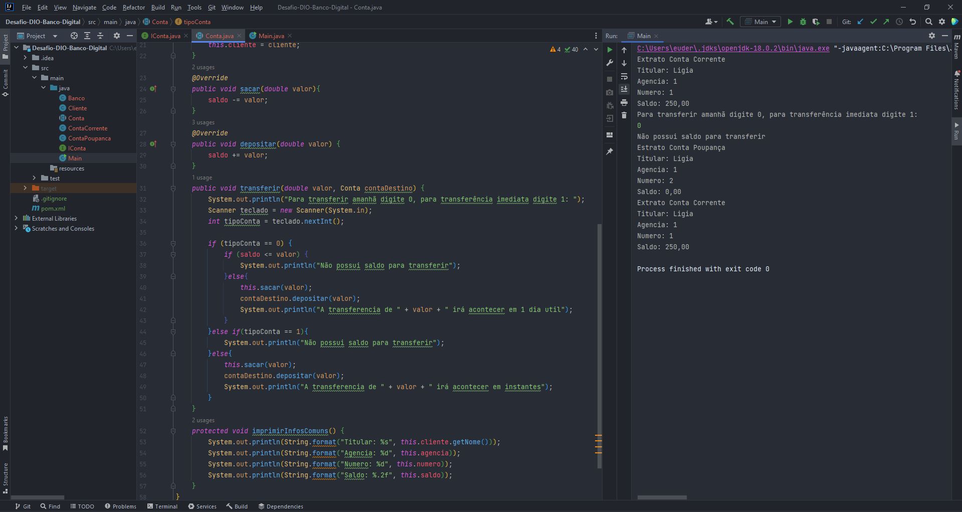This screenshot has height=512, width=962.
Task: Switch to the Main.java editor tab
Action: [271, 36]
